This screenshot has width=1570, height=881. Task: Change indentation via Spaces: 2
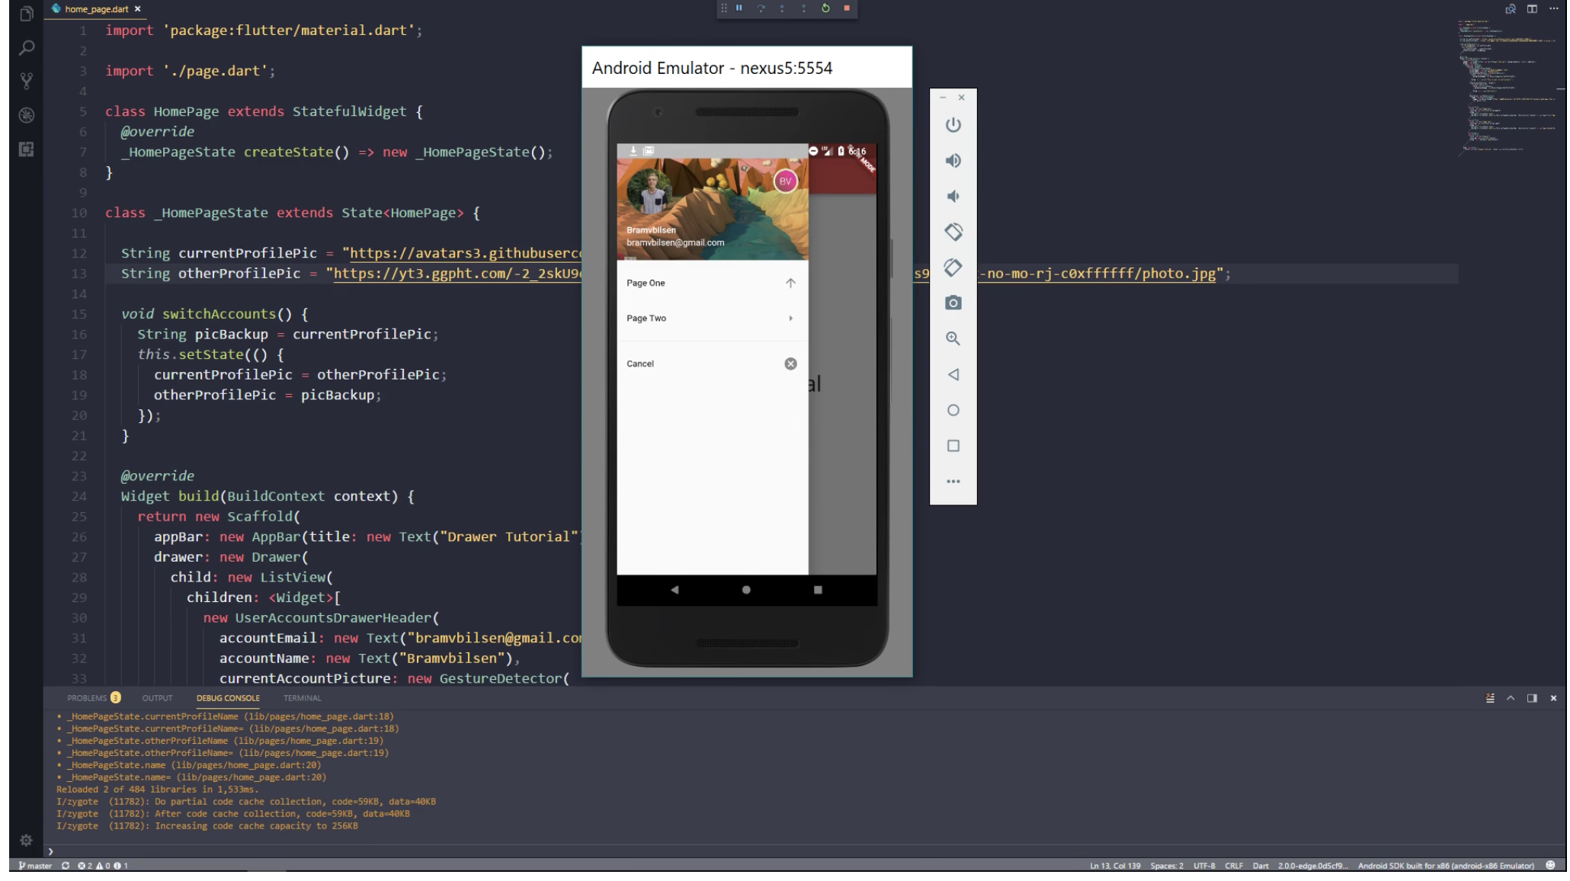click(x=1167, y=865)
